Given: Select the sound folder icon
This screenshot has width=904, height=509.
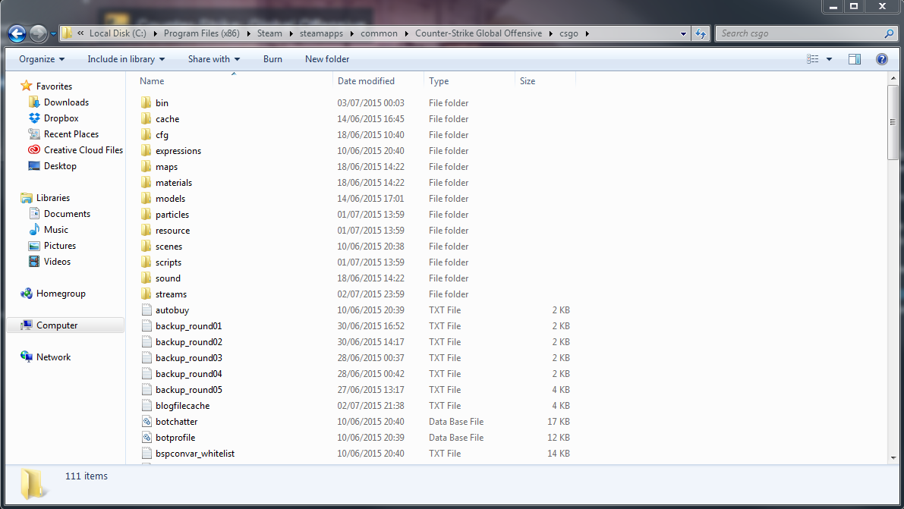Looking at the screenshot, I should click(146, 278).
